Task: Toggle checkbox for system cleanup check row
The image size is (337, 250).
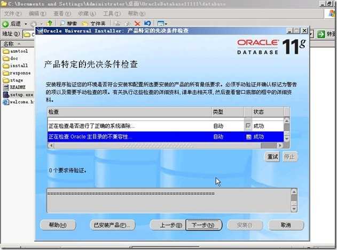Action: coord(248,126)
